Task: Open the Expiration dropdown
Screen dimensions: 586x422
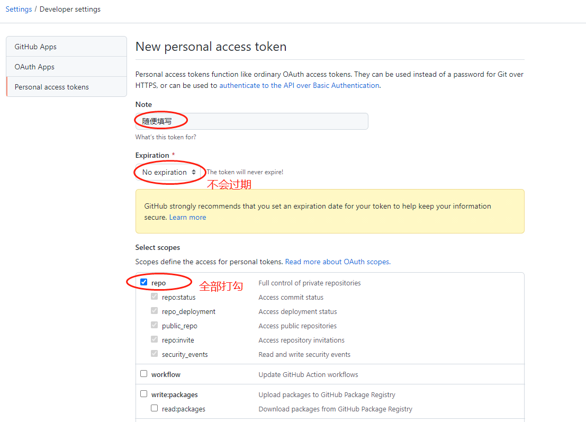Action: coord(169,172)
